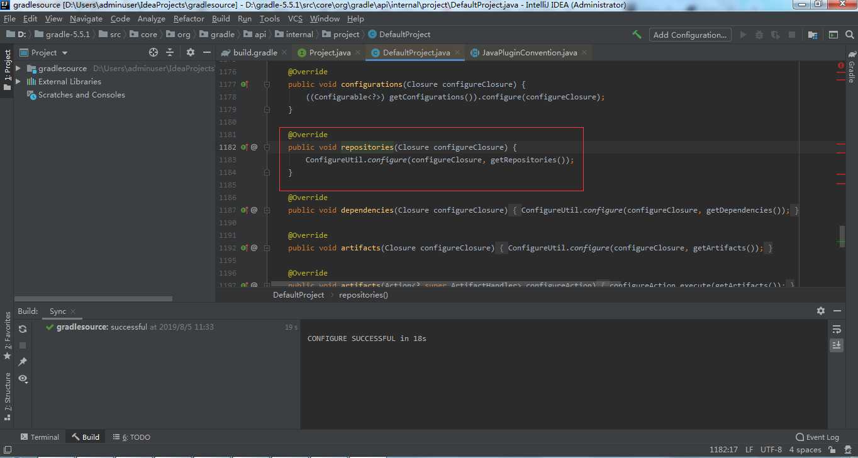Click the 4 spaces indent setting
The height and width of the screenshot is (458, 858).
coord(805,449)
